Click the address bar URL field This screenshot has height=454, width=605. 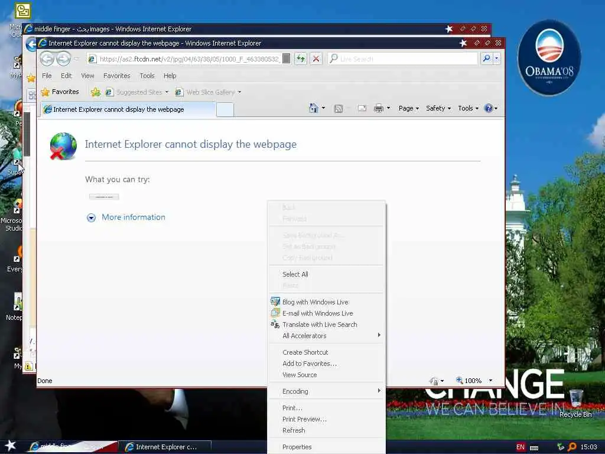pyautogui.click(x=188, y=59)
